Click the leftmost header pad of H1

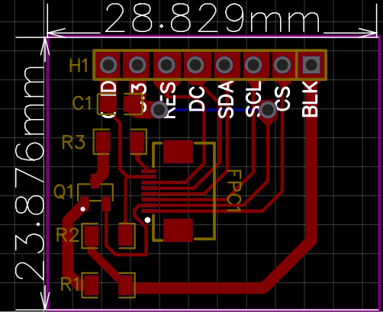tap(108, 65)
